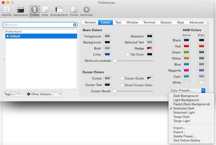This screenshot has height=145, width=216.
Task: Switch to the Terminal tab
Action: 149,22
